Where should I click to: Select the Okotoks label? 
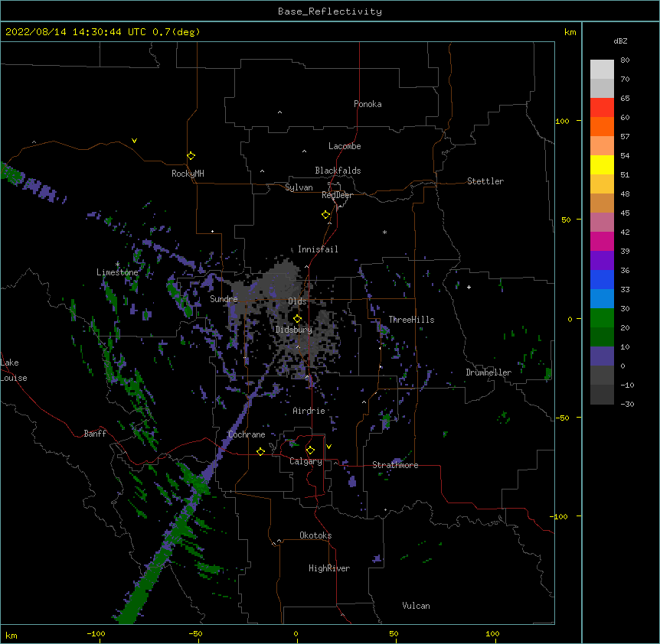tap(315, 535)
